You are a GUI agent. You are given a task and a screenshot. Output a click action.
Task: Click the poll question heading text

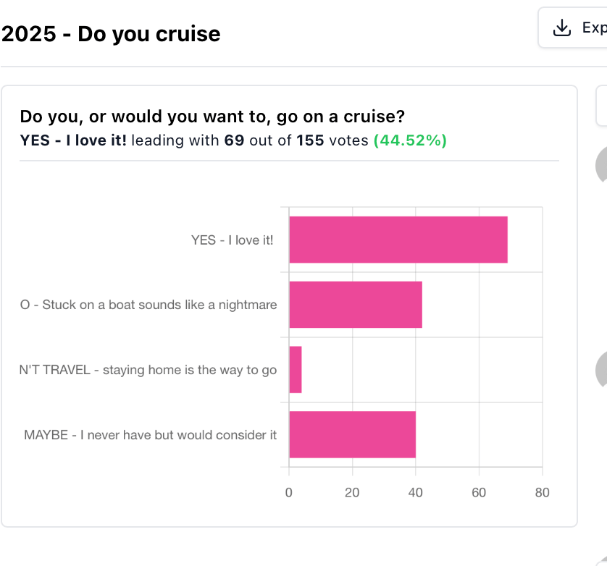tap(212, 117)
